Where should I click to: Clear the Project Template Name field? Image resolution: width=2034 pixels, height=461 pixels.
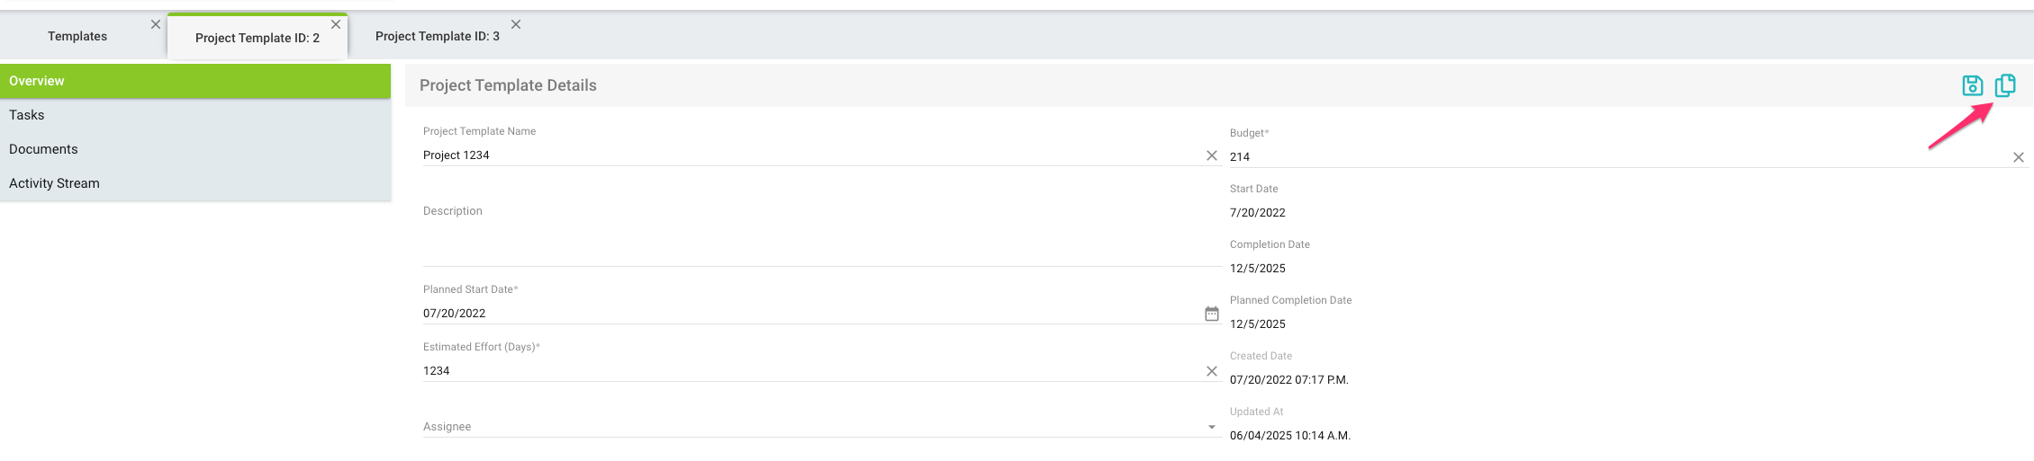point(1212,155)
